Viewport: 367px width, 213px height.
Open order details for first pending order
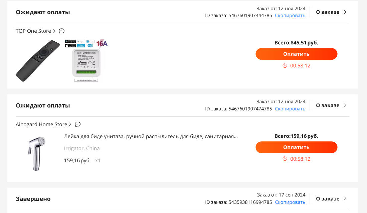[331, 12]
